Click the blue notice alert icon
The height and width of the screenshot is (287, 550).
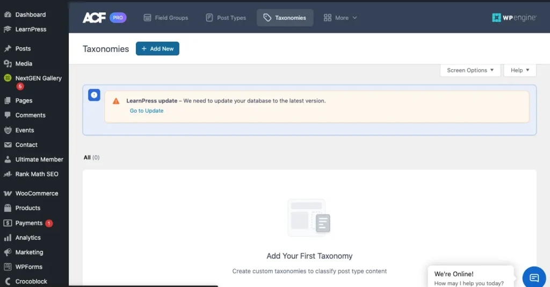point(94,95)
